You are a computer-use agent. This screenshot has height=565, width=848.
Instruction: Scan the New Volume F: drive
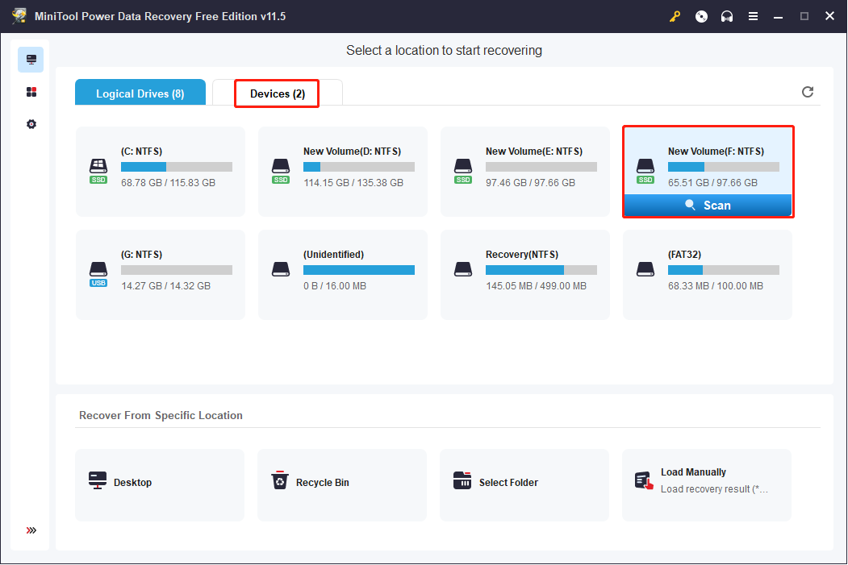click(708, 206)
